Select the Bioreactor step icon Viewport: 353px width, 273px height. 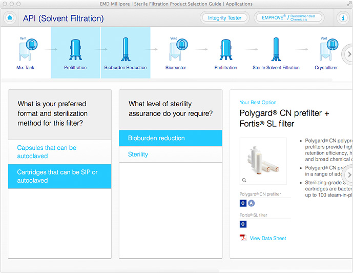pos(176,50)
